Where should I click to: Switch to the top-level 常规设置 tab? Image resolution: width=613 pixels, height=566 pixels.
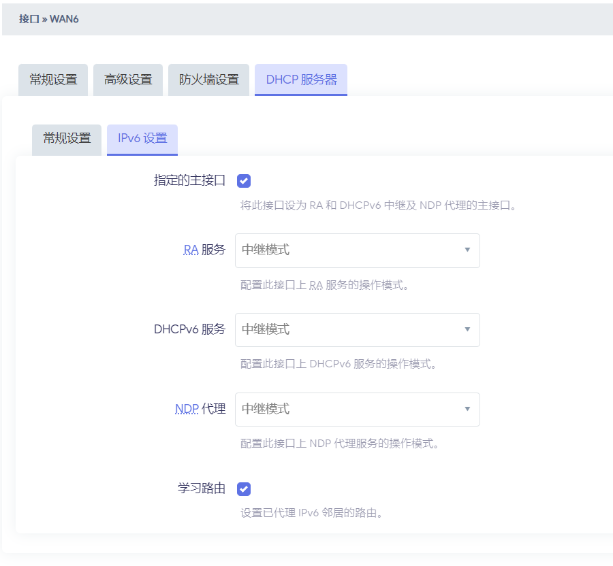coord(53,80)
